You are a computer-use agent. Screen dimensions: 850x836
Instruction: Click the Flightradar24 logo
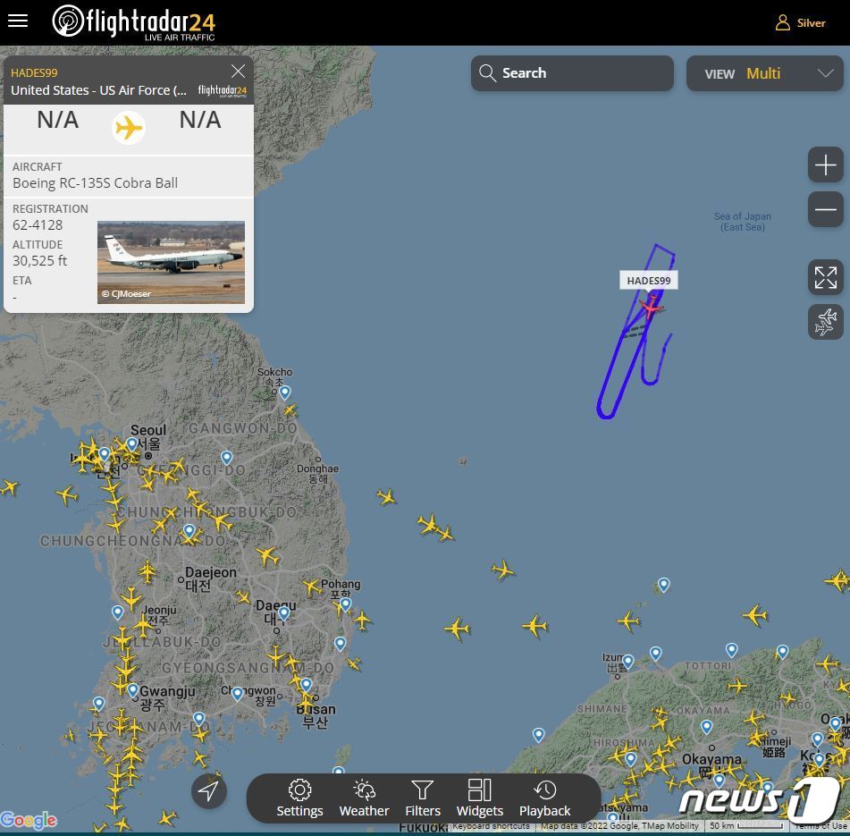(x=134, y=23)
